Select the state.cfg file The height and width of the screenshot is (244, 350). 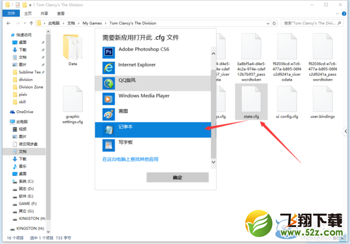[251, 102]
